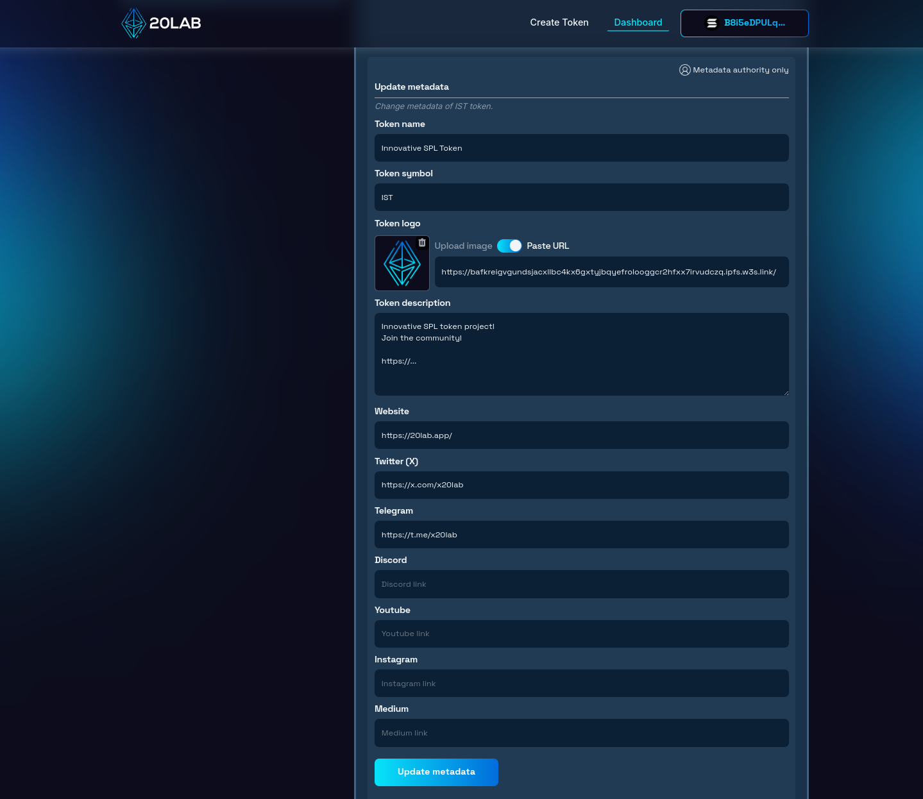Grab the description textarea resize handle
Viewport: 923px width, 799px height.
[785, 392]
